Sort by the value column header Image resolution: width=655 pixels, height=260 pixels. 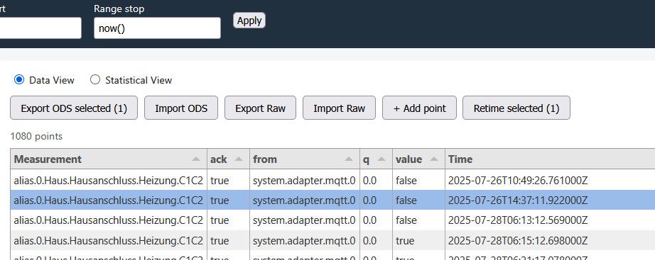pos(418,159)
